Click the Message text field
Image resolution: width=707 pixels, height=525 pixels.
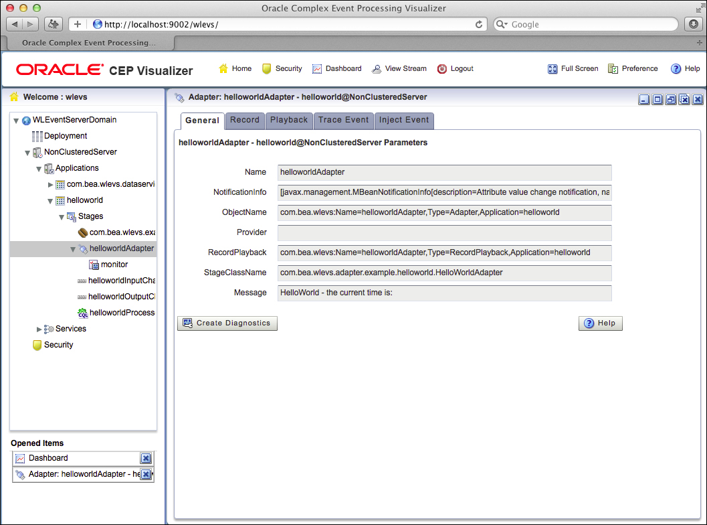click(444, 293)
